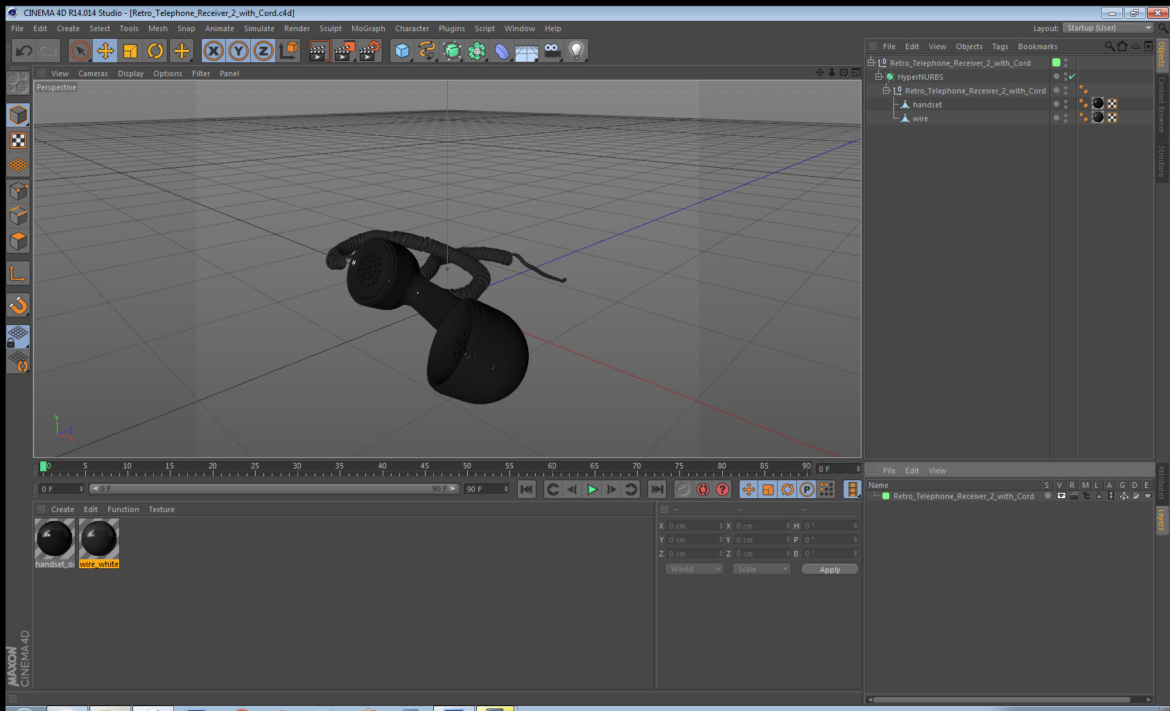The height and width of the screenshot is (711, 1170).
Task: Go to start of animation
Action: tap(527, 489)
